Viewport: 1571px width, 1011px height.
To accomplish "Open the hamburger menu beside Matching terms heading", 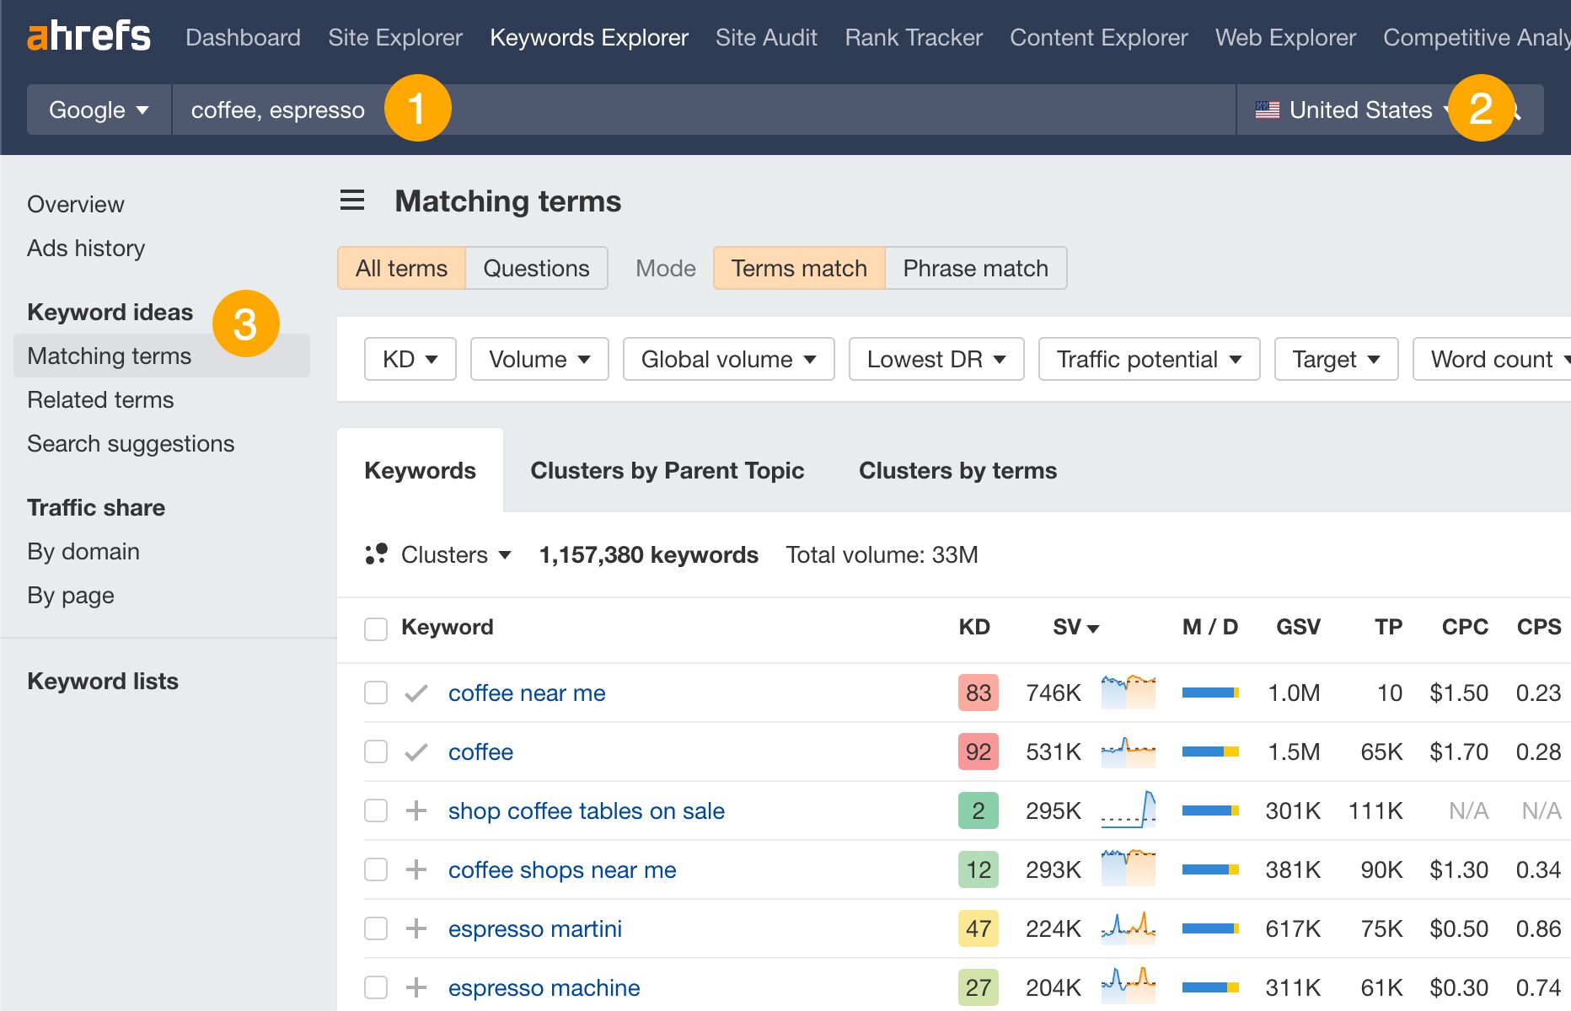I will (351, 201).
